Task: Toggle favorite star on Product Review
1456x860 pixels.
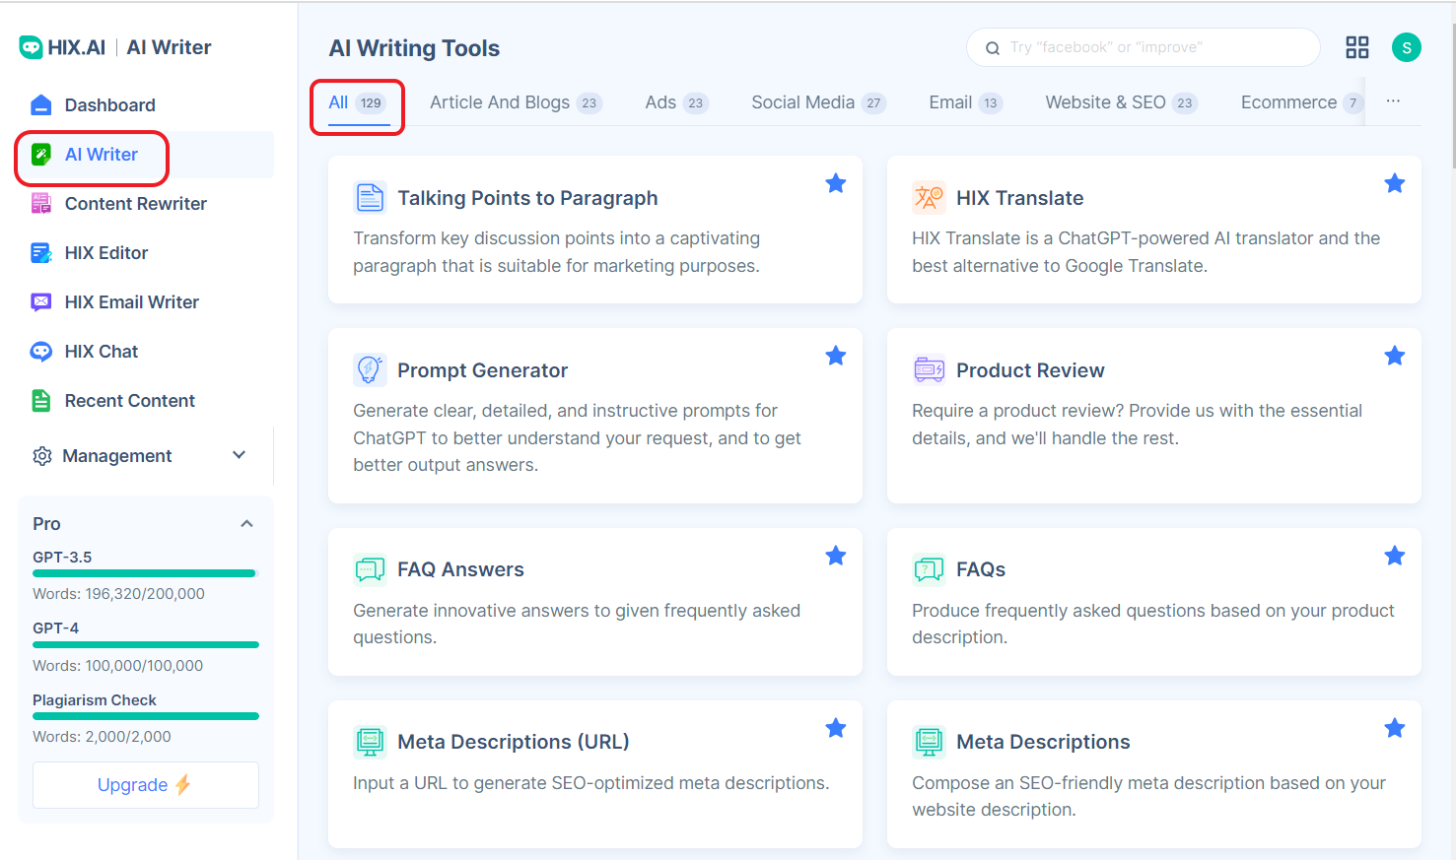Action: (1394, 356)
